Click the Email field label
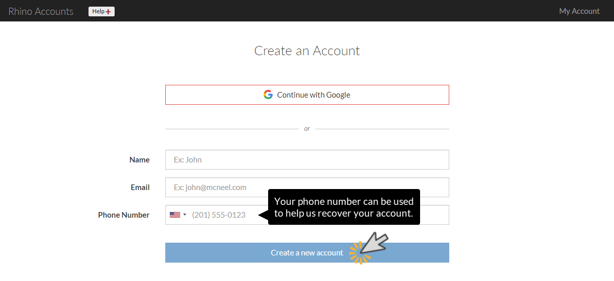Image resolution: width=614 pixels, height=281 pixels. coord(140,188)
